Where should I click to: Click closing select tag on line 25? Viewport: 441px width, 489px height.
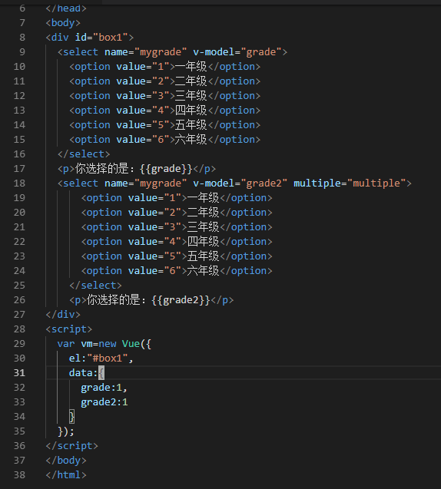point(95,286)
